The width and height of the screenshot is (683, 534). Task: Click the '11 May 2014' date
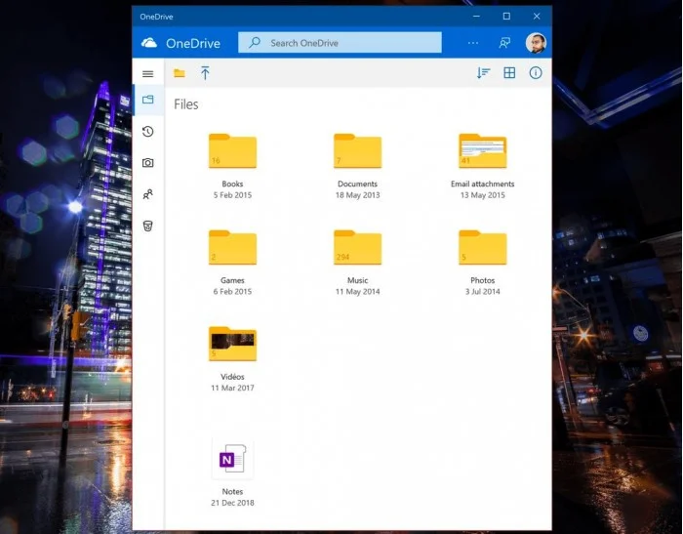tap(358, 291)
